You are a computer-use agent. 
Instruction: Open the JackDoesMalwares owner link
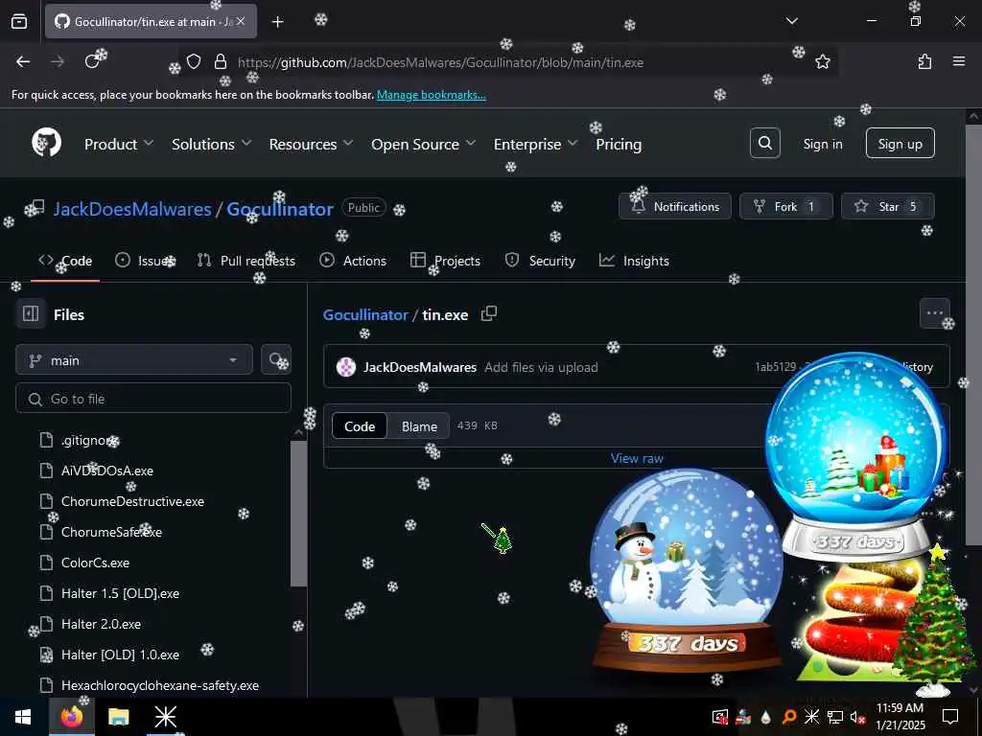tap(132, 208)
